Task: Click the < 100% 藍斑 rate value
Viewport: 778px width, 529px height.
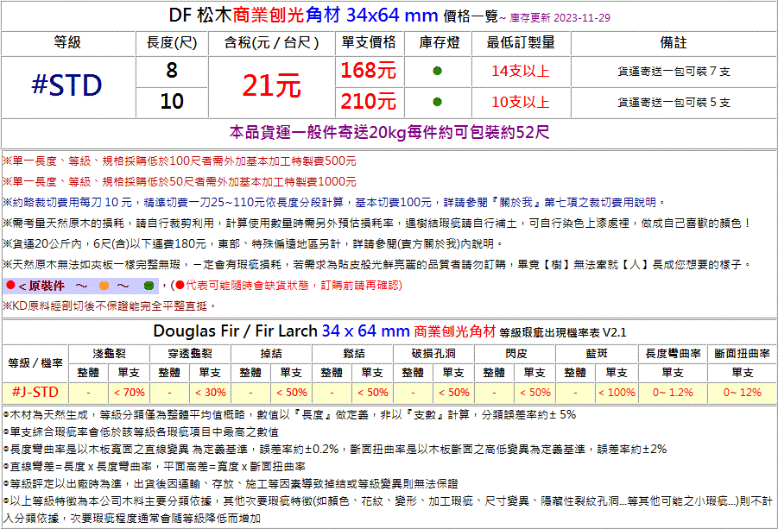Action: click(617, 392)
